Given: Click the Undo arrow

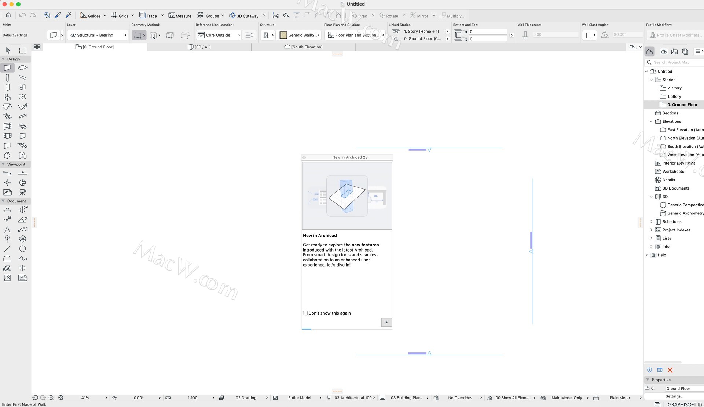Looking at the screenshot, I should pos(22,15).
